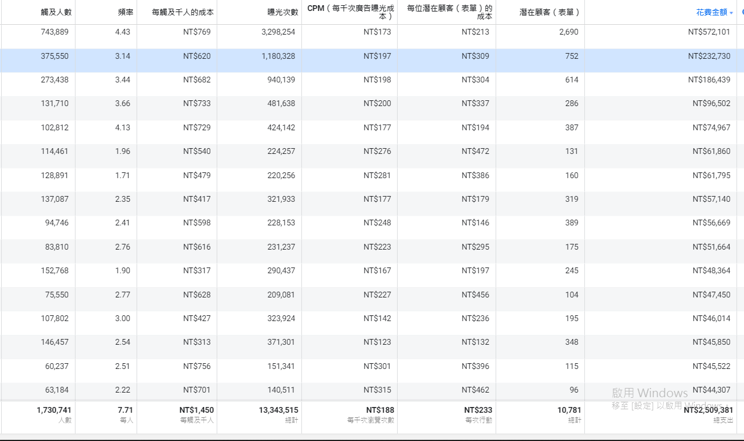Click the 潛在顧客（表單） column header
744x441 pixels.
550,12
